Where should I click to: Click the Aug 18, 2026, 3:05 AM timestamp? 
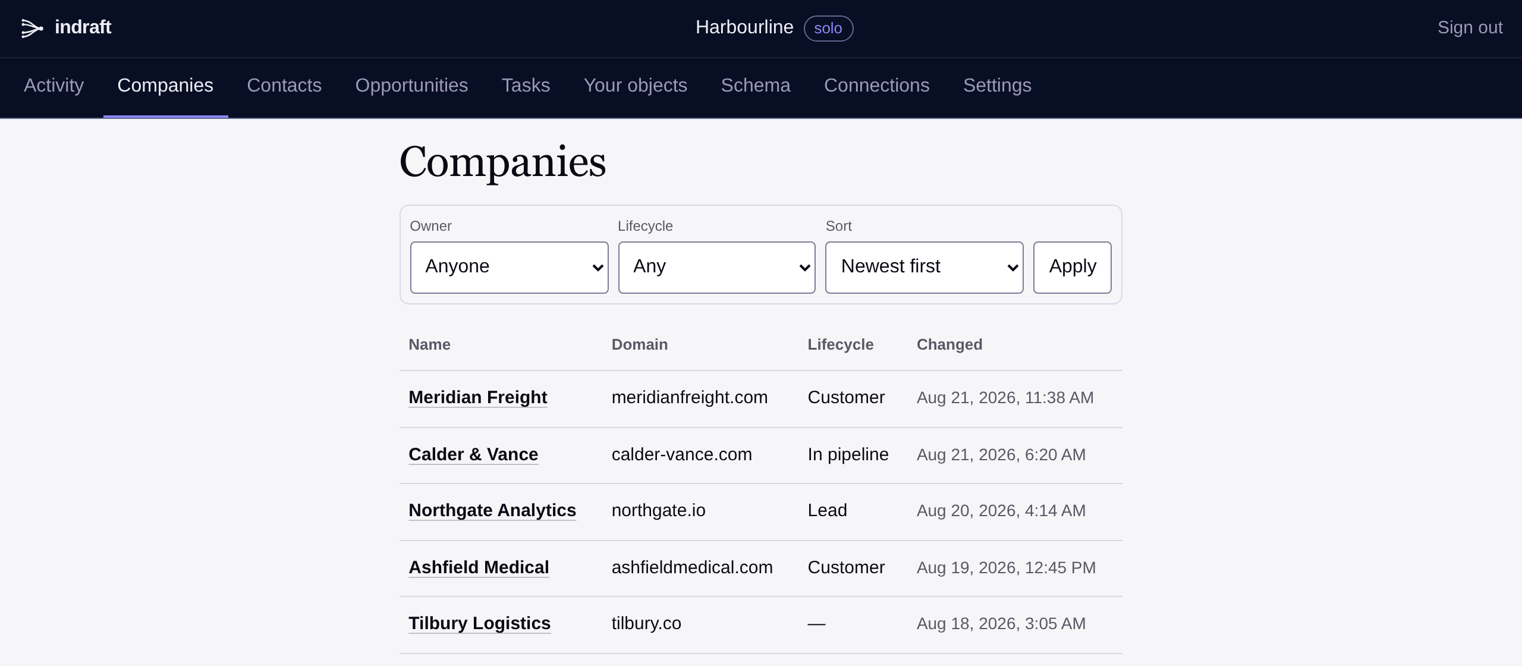tap(1001, 623)
